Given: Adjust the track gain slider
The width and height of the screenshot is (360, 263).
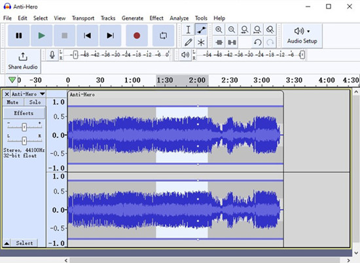Looking at the screenshot, I should tap(24, 127).
